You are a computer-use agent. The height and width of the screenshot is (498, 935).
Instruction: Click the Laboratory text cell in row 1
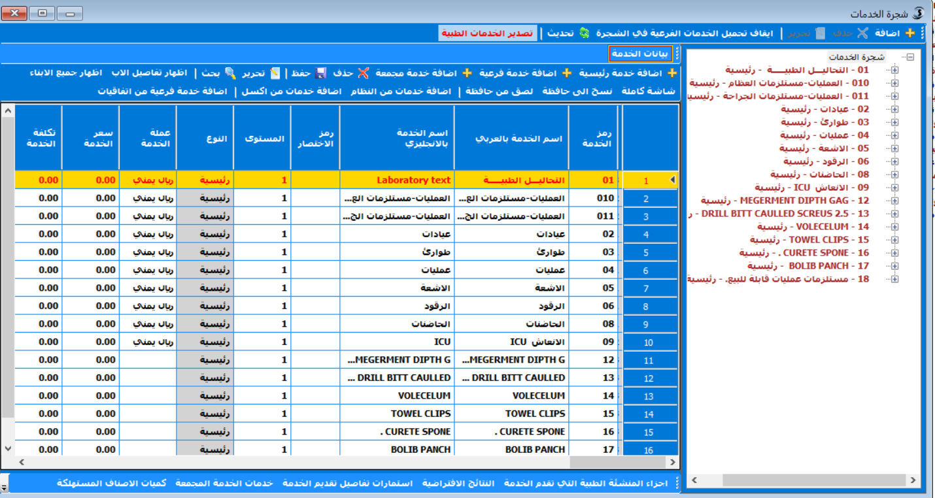[397, 180]
